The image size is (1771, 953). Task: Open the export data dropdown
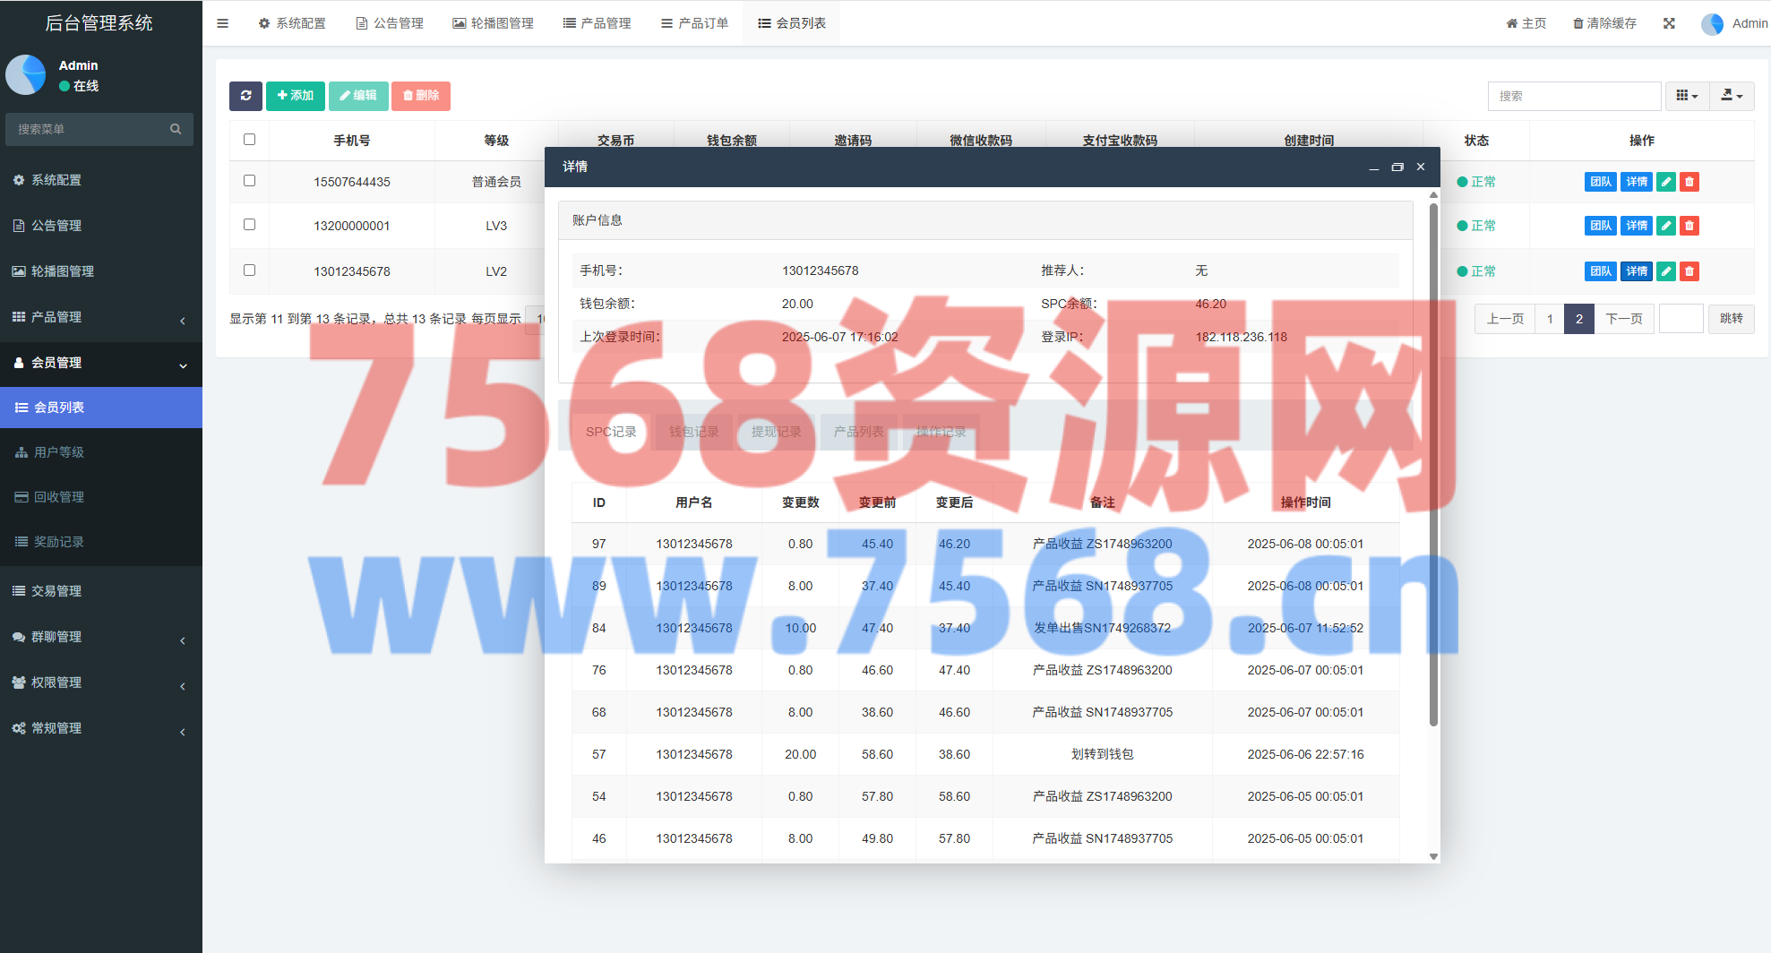tap(1732, 96)
